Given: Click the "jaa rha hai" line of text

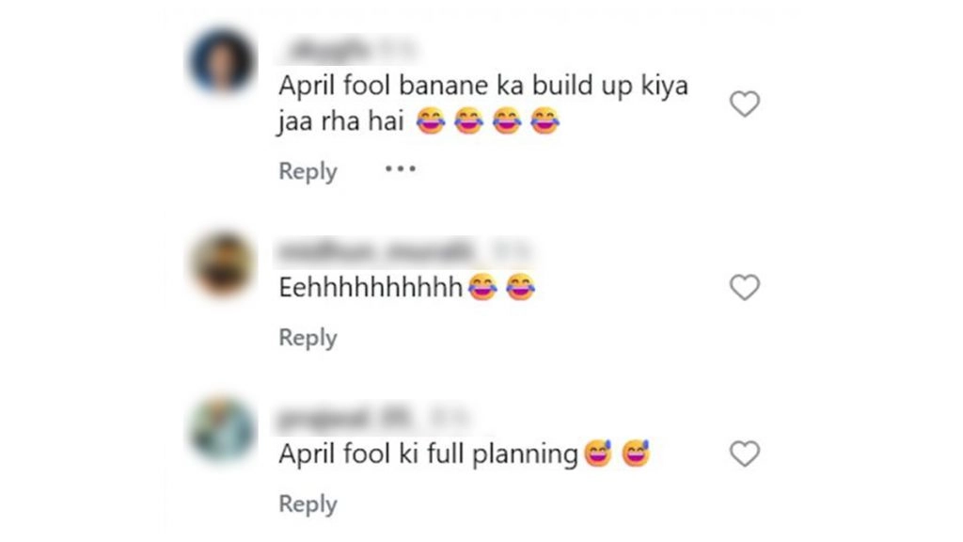Looking at the screenshot, I should pyautogui.click(x=342, y=123).
